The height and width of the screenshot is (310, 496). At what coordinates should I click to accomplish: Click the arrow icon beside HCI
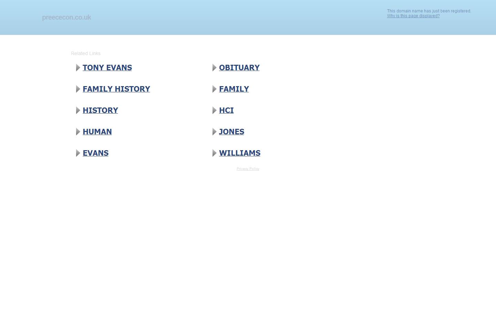pyautogui.click(x=214, y=111)
